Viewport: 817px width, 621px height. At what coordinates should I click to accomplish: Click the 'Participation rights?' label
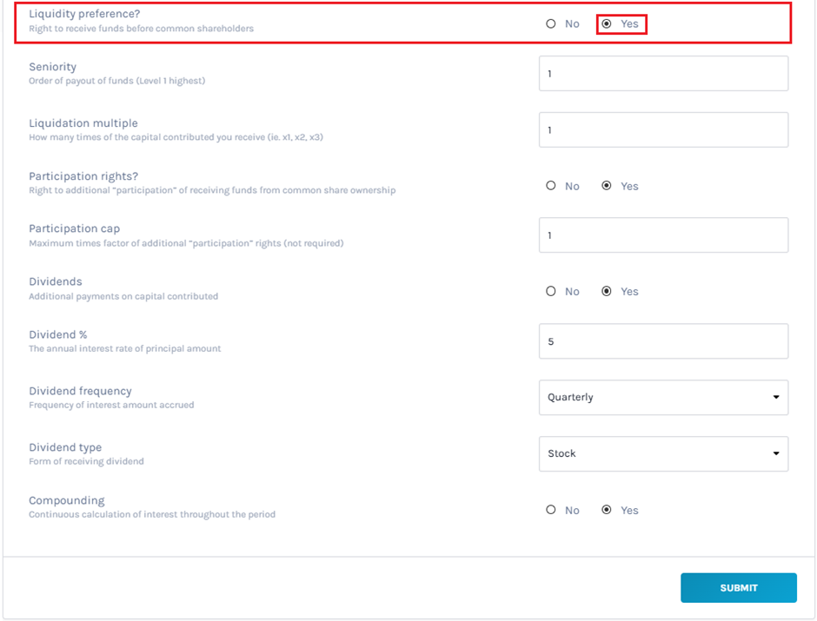(x=83, y=176)
